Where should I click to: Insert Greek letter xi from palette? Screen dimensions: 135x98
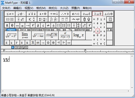click(97, 44)
